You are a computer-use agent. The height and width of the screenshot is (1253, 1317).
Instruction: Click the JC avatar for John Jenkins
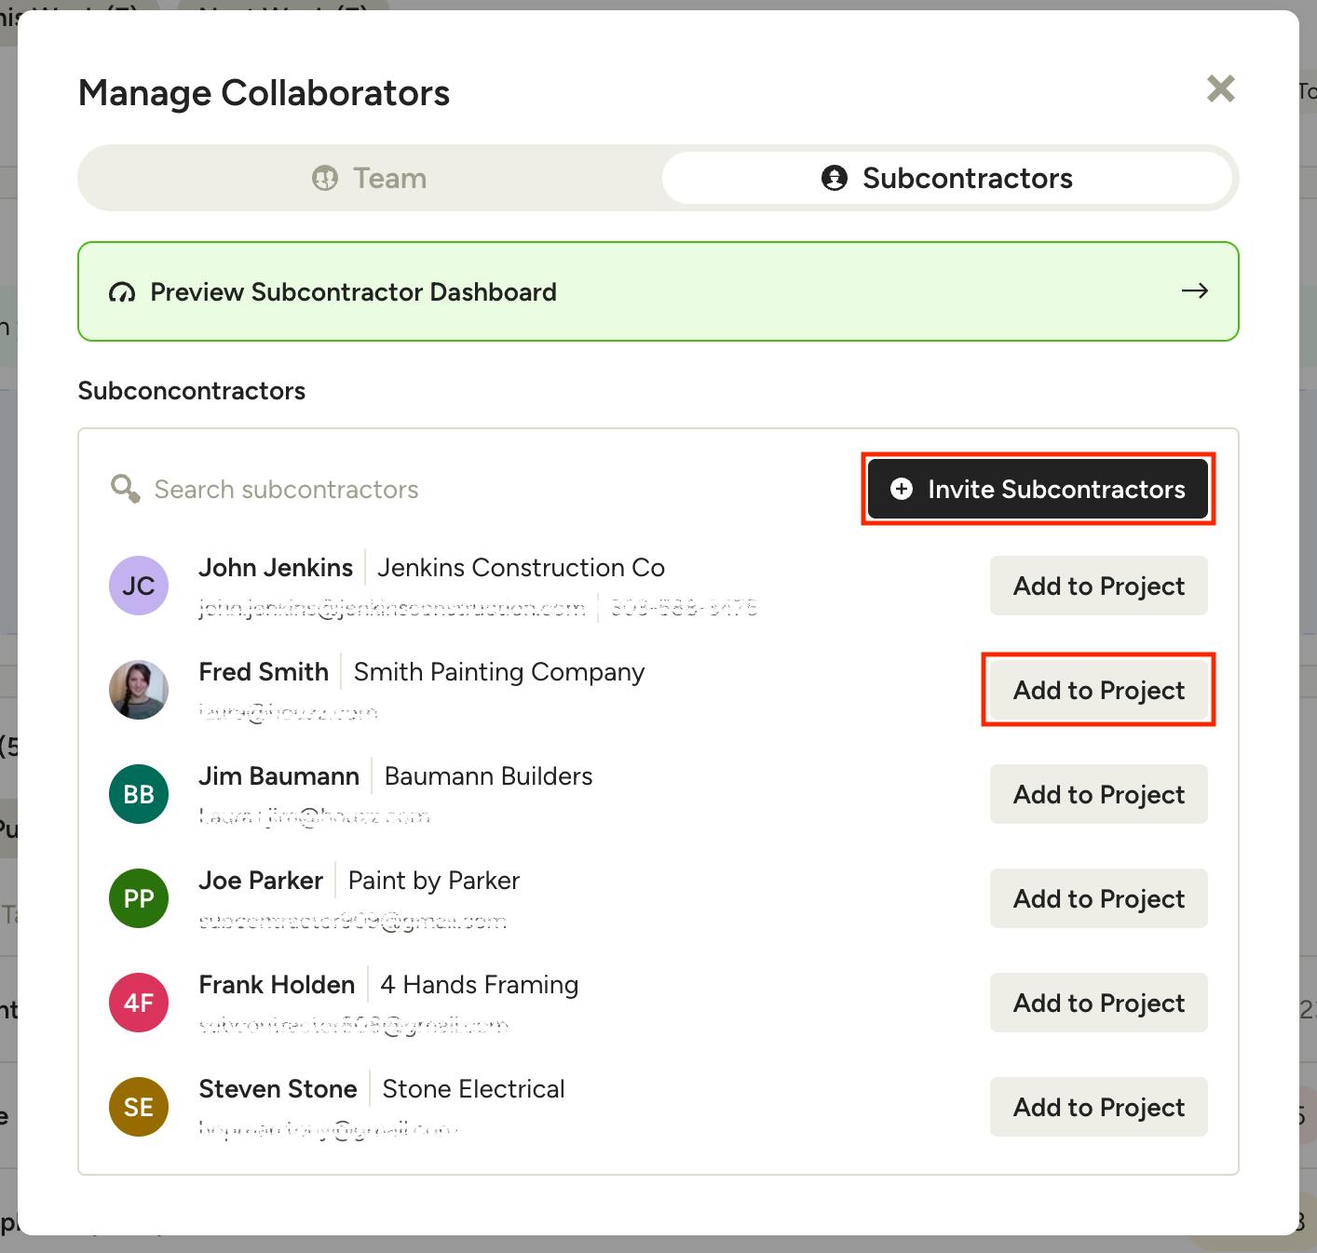coord(139,586)
